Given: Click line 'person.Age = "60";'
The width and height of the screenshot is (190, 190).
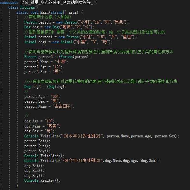Looking at the screenshot, I should (42, 97).
